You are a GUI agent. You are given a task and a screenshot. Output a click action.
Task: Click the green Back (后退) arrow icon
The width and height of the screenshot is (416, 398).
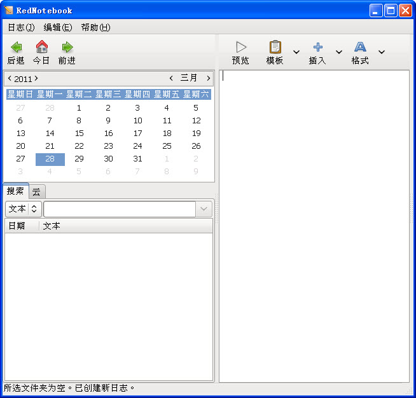[x=16, y=47]
